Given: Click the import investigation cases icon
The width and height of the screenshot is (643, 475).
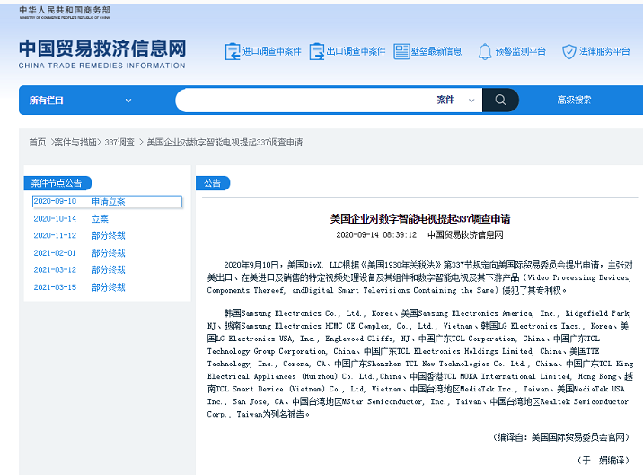Looking at the screenshot, I should click(233, 52).
